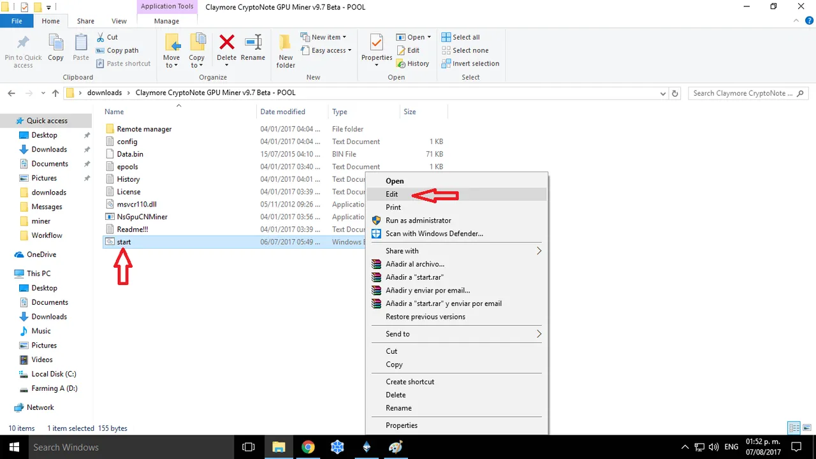
Task: Select the Remote manager folder
Action: point(144,129)
